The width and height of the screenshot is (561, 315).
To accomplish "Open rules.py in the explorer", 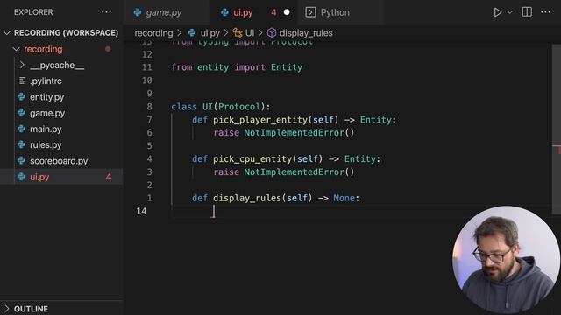I will [x=46, y=145].
